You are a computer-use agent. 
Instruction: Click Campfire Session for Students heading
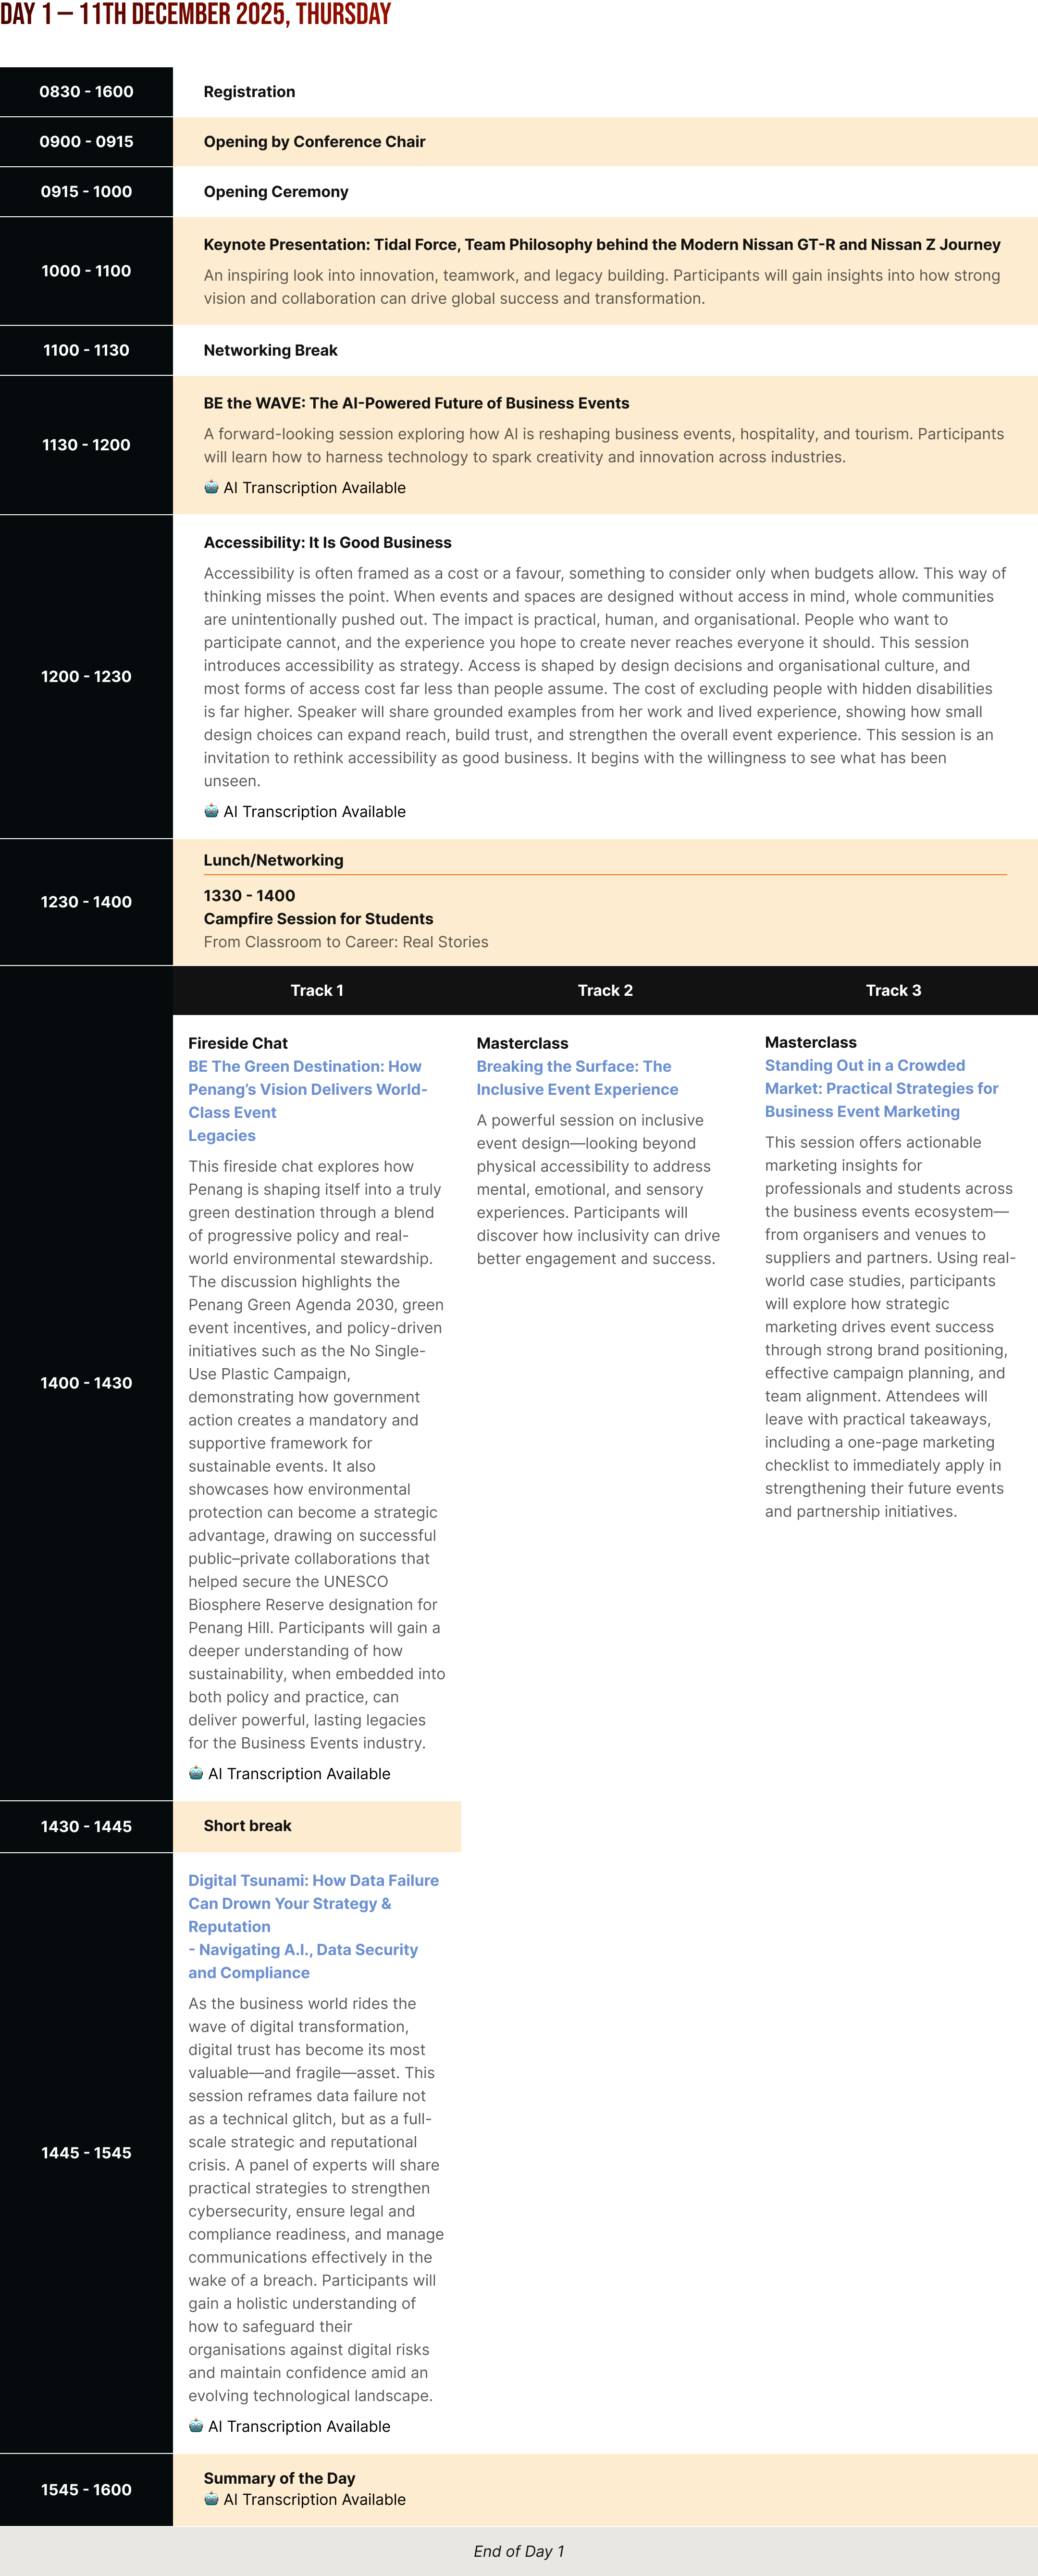(318, 918)
